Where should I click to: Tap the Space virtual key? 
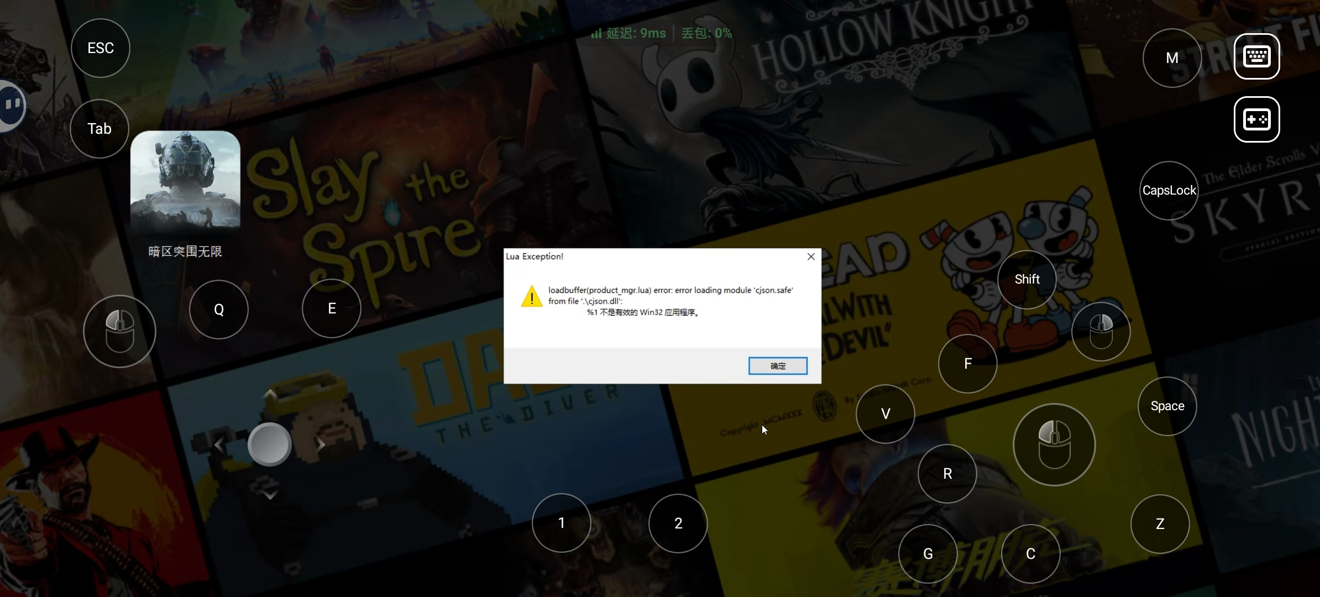(1167, 406)
